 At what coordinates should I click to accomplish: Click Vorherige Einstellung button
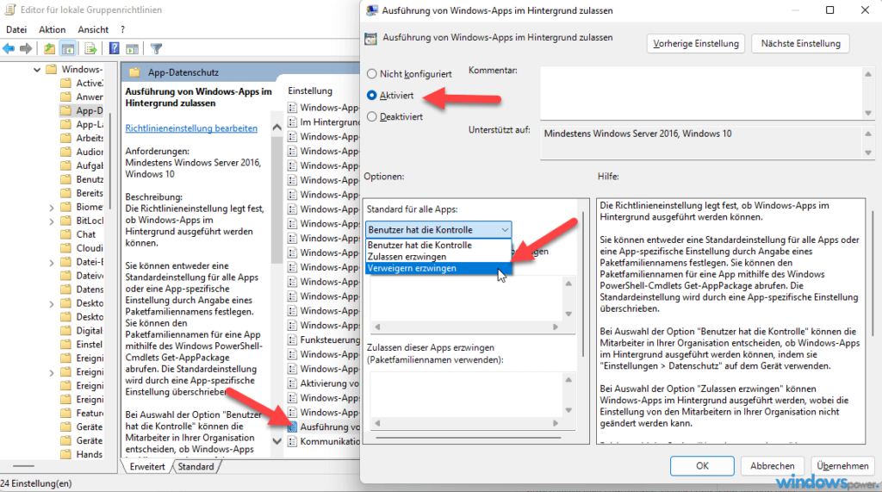[x=696, y=43]
